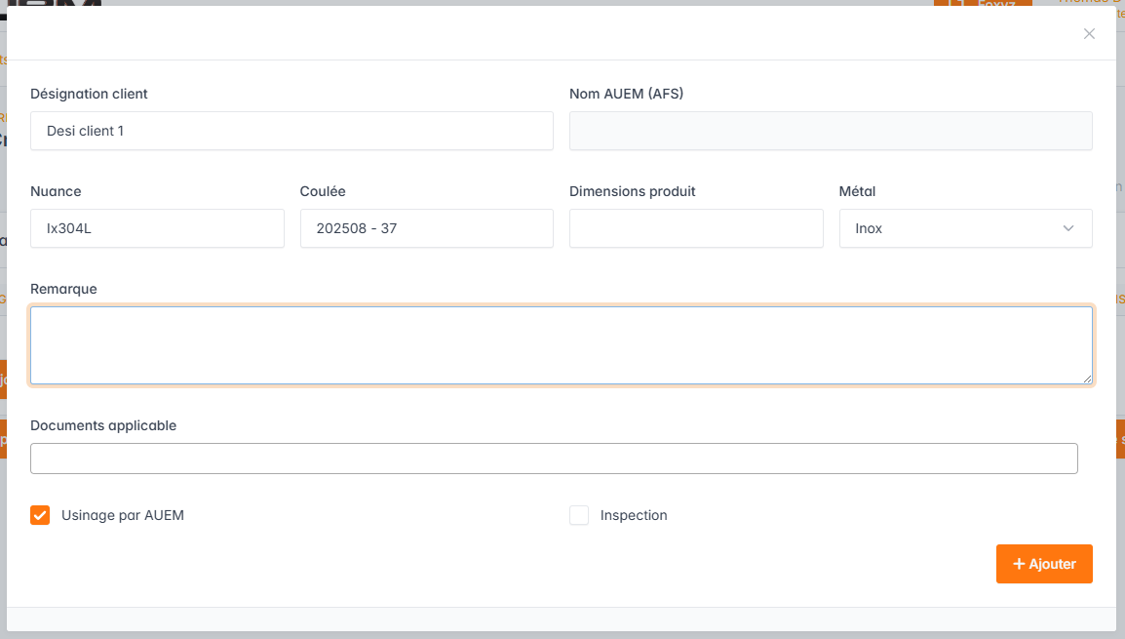
Task: Click the Coulée field with 202508 - 37
Action: point(426,228)
